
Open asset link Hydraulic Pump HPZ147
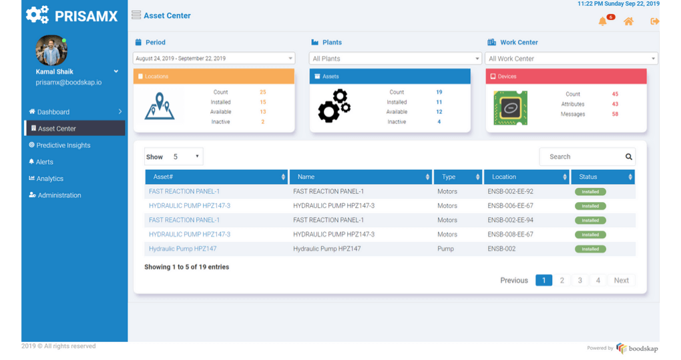tap(182, 249)
